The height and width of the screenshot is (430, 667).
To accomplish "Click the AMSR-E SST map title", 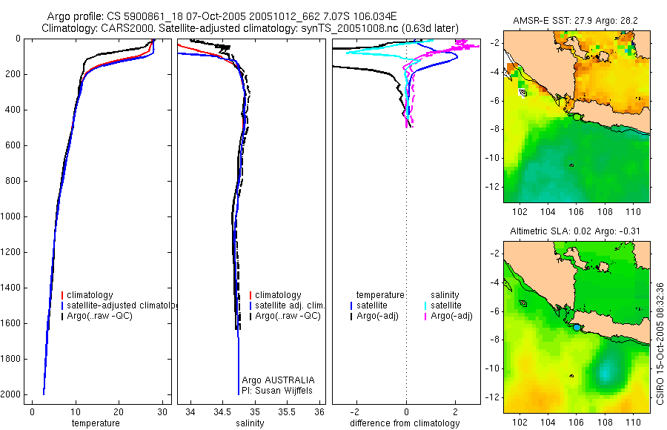I will pyautogui.click(x=575, y=21).
